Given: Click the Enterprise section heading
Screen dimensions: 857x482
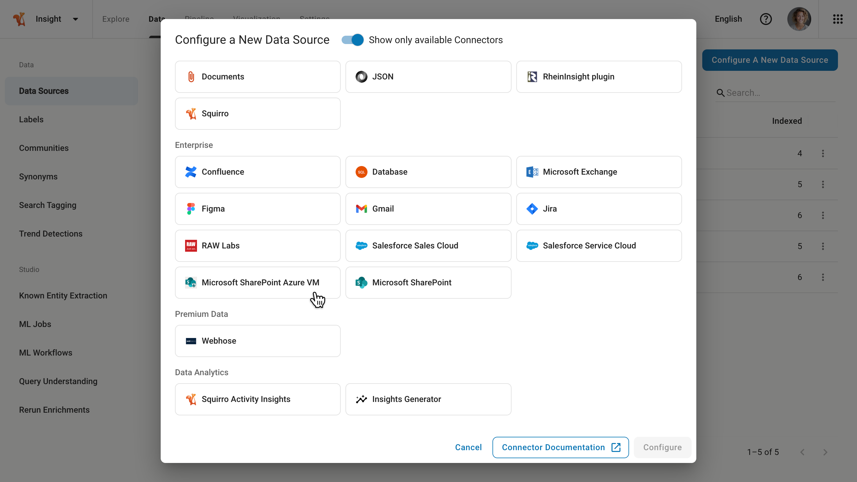Looking at the screenshot, I should coord(194,145).
